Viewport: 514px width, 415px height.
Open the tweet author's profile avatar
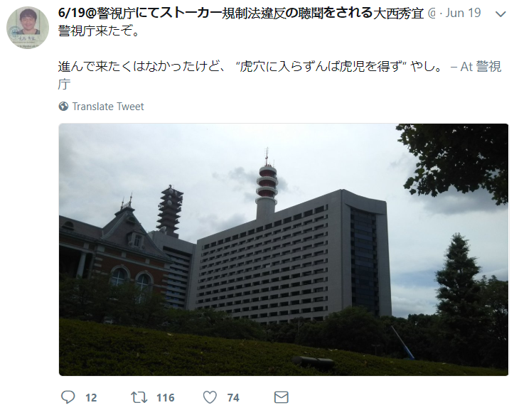[x=28, y=28]
